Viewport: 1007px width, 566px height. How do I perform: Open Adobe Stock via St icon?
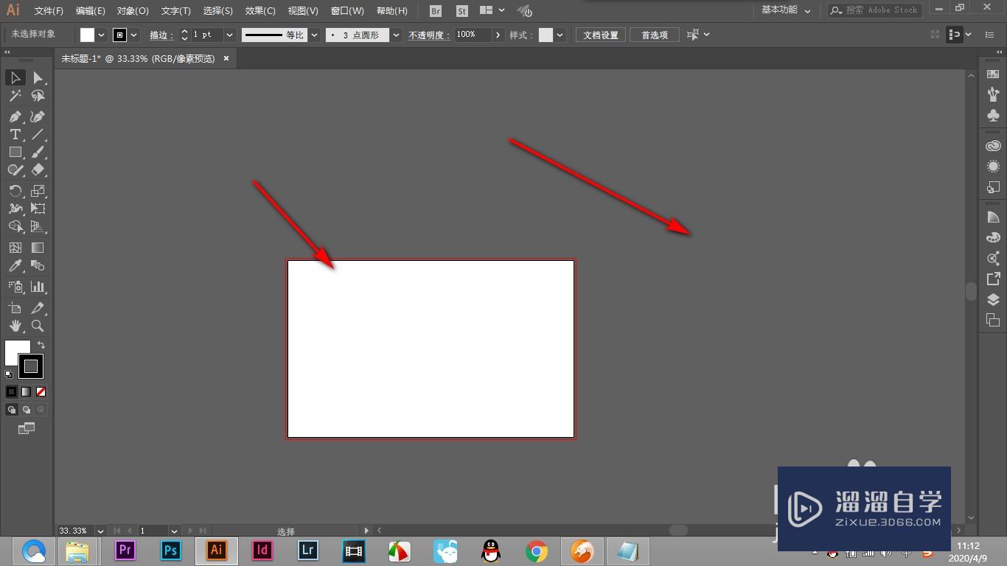(x=462, y=11)
